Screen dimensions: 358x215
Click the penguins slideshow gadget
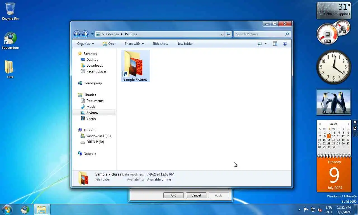click(x=333, y=102)
